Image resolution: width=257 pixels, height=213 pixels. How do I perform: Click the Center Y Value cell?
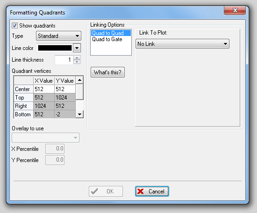(65, 89)
